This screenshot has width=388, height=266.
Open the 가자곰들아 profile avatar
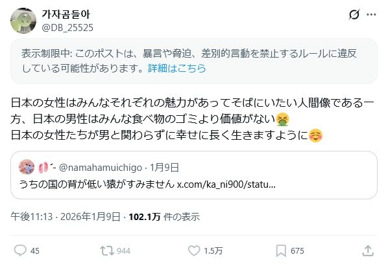(x=23, y=21)
